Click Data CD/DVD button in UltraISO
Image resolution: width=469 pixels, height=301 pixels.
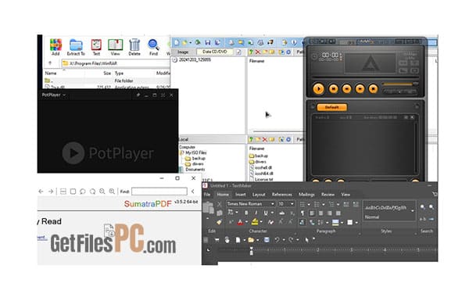(215, 52)
